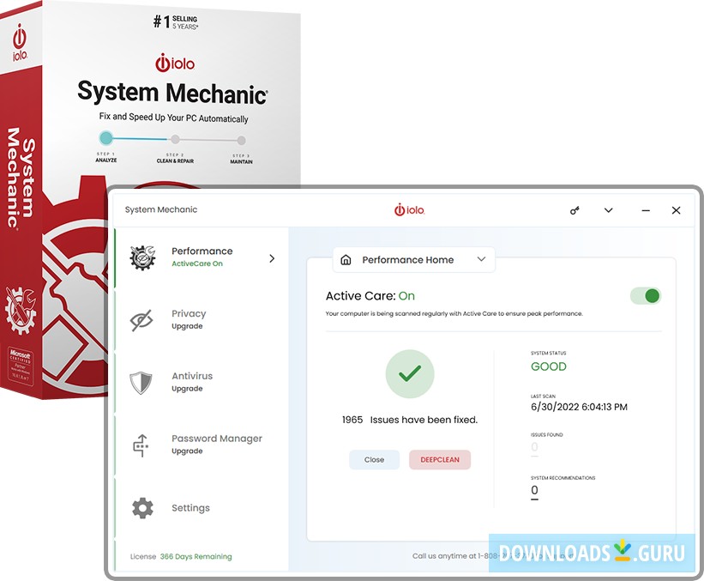Disable the Active Care toggle switch

(647, 295)
